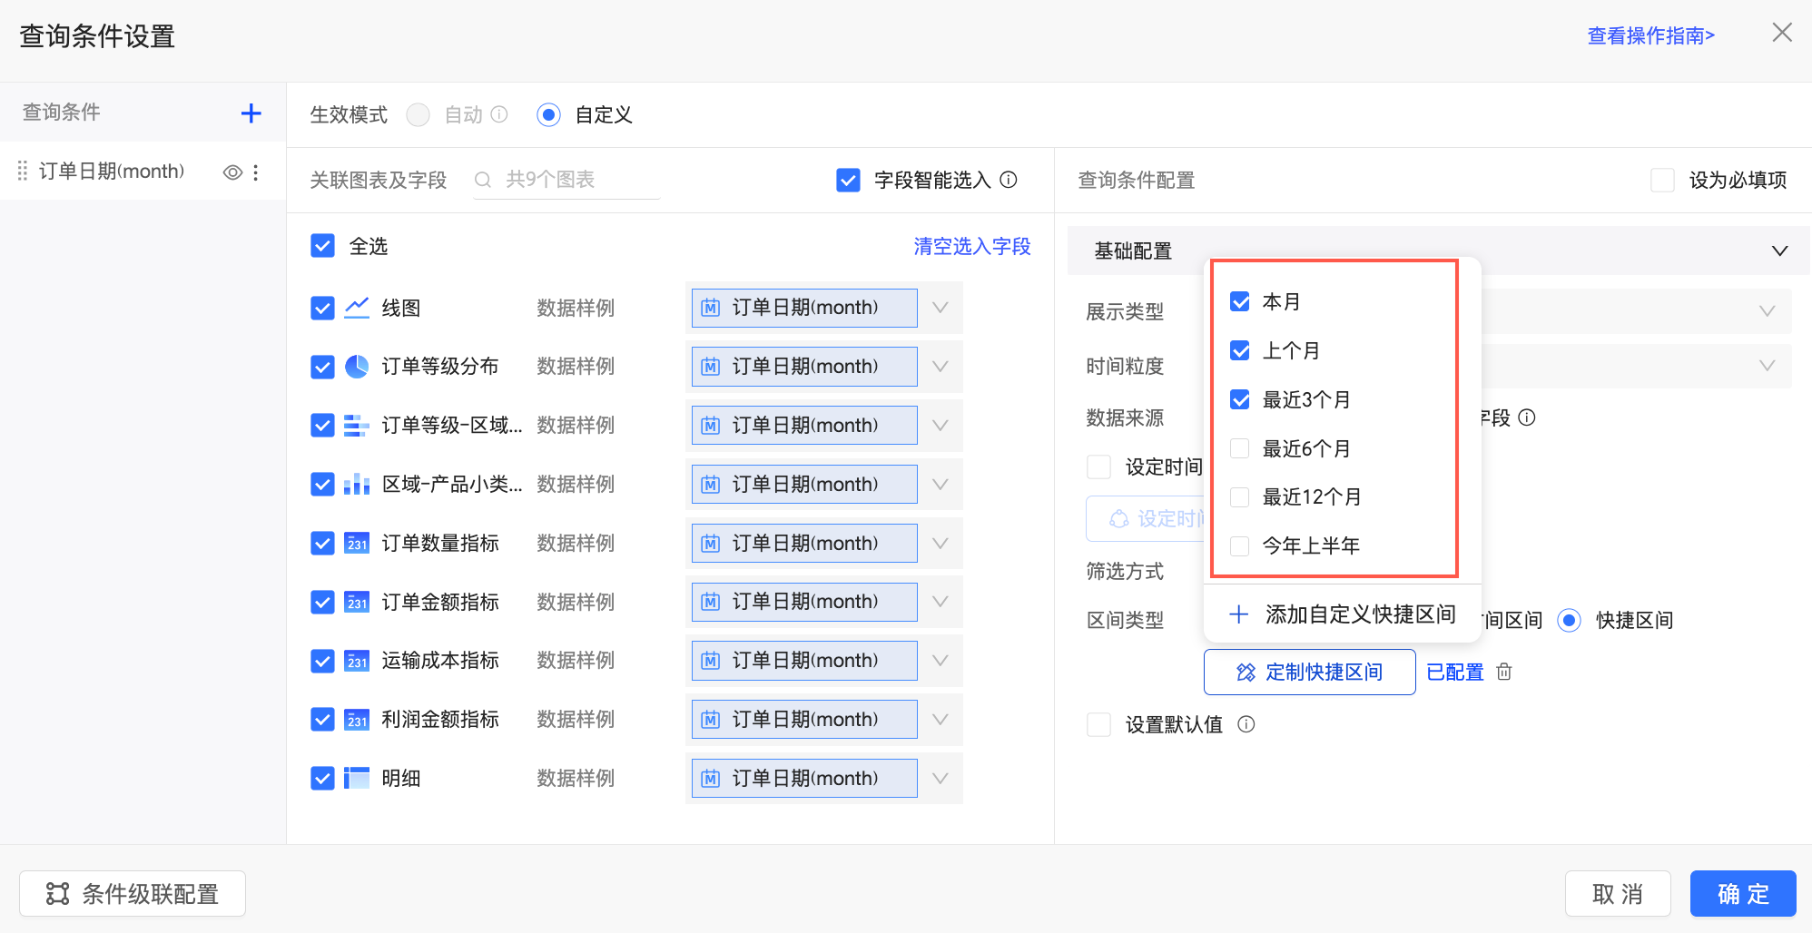
Task: Click the 已配置 status link
Action: pos(1454,672)
